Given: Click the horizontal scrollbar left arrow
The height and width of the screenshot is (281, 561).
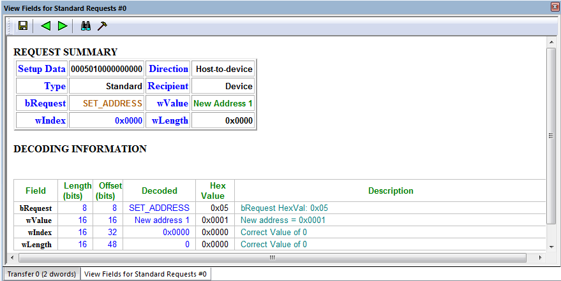Looking at the screenshot, I should click(13, 257).
